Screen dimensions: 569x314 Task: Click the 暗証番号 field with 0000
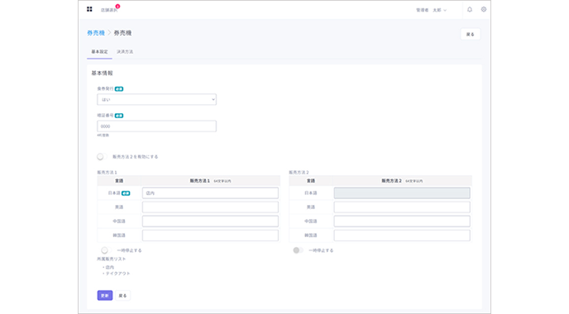(157, 126)
